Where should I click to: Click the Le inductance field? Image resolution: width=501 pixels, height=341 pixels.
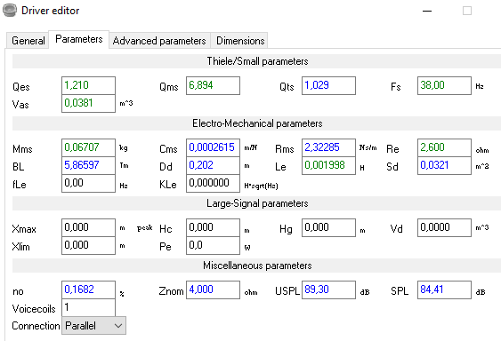coord(328,165)
